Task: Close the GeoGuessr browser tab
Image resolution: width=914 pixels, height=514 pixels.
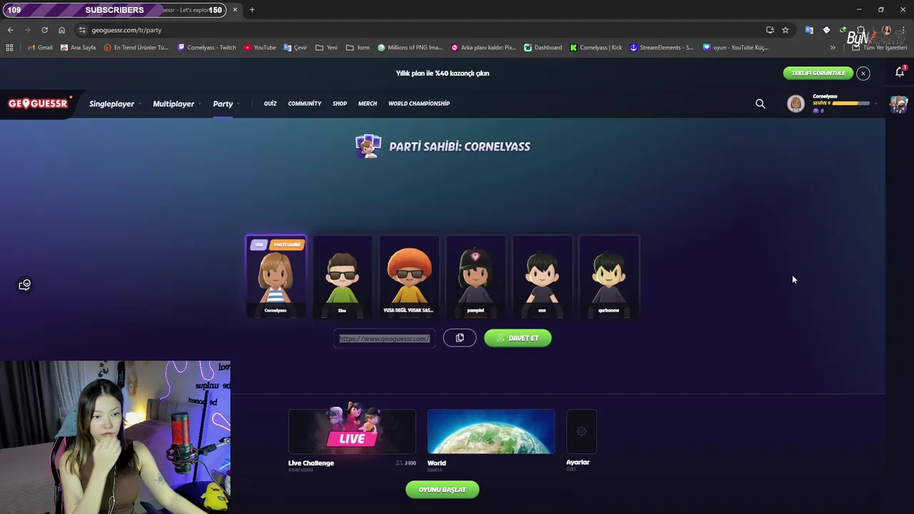Action: click(x=235, y=10)
